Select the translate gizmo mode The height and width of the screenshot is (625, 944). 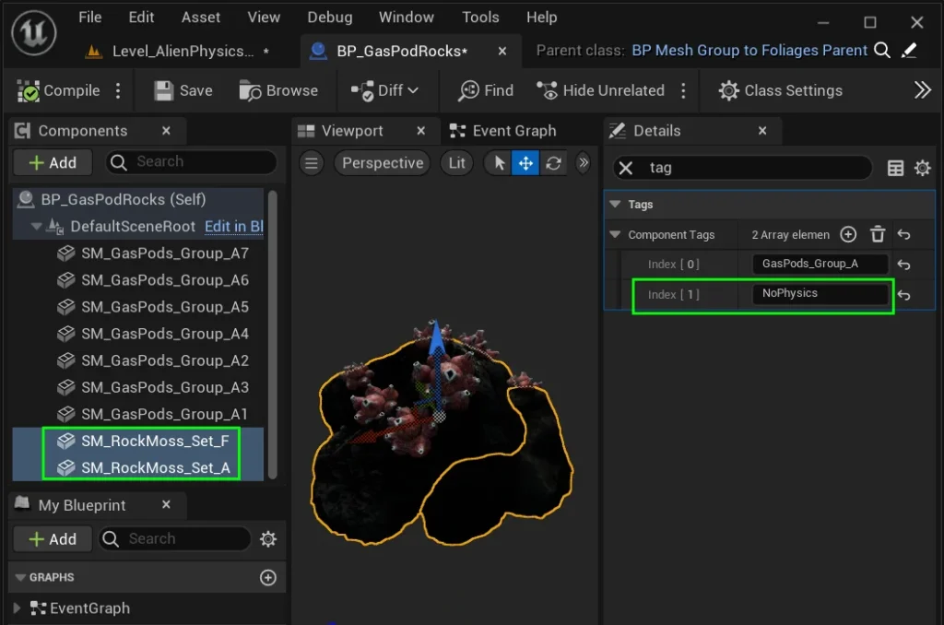pyautogui.click(x=525, y=163)
